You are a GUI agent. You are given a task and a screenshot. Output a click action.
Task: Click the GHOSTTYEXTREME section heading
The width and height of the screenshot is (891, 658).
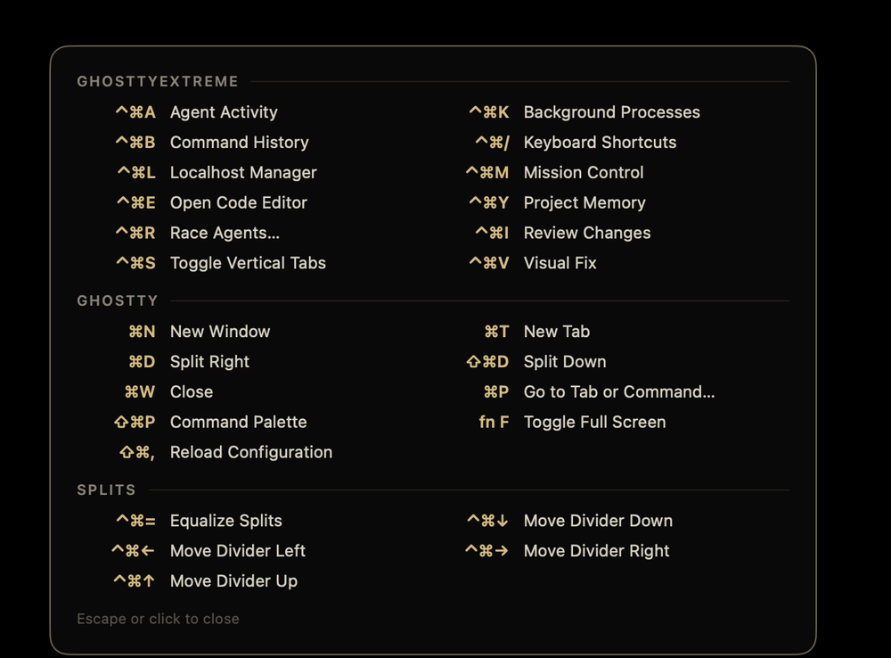click(158, 81)
